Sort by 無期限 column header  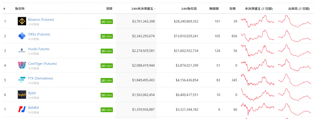click(214, 9)
